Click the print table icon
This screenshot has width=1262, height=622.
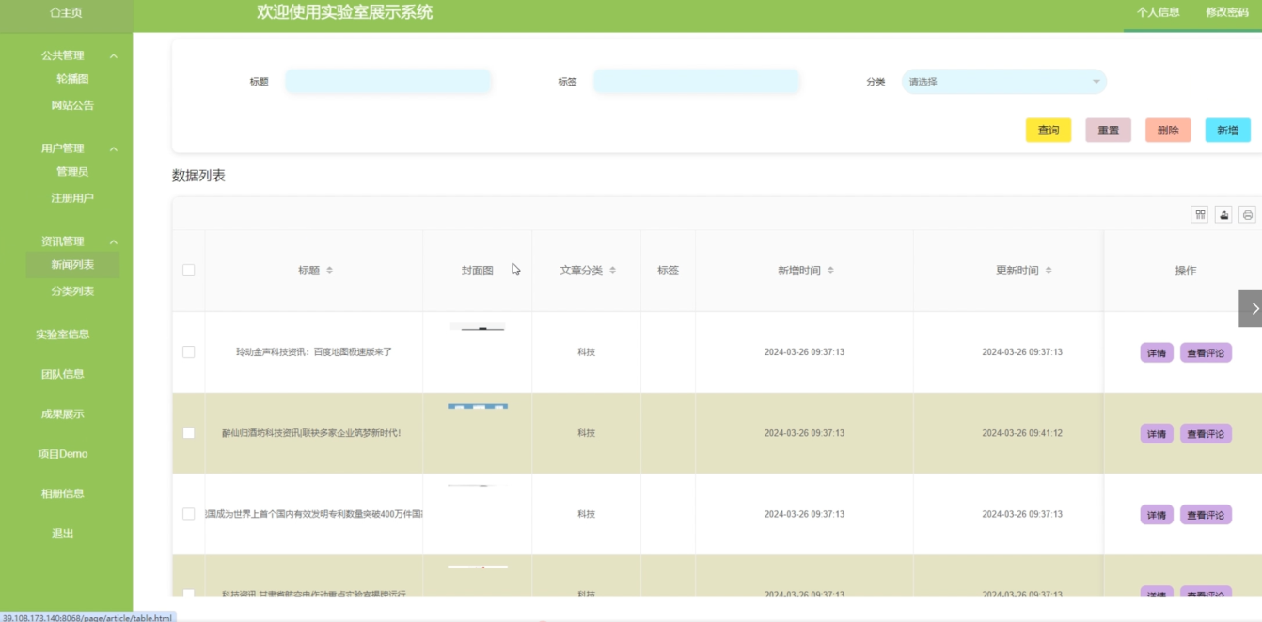[1247, 214]
